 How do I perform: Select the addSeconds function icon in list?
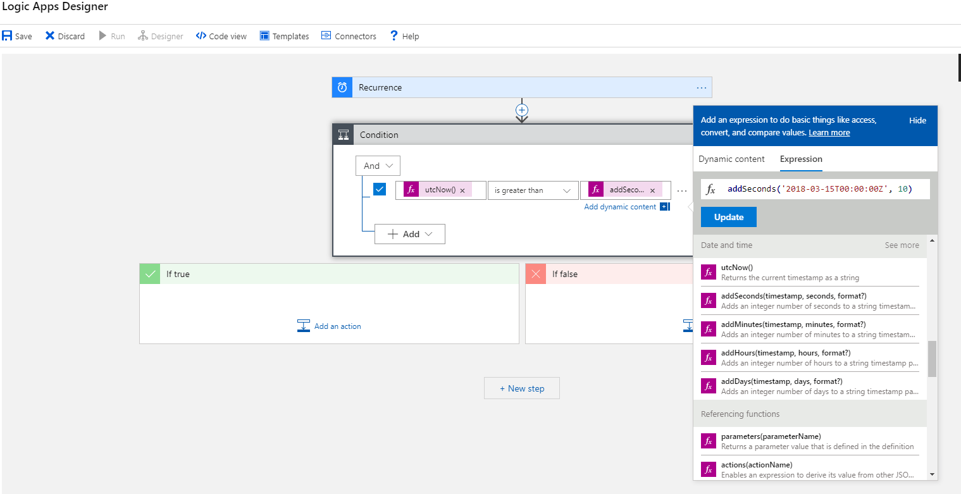pos(709,300)
